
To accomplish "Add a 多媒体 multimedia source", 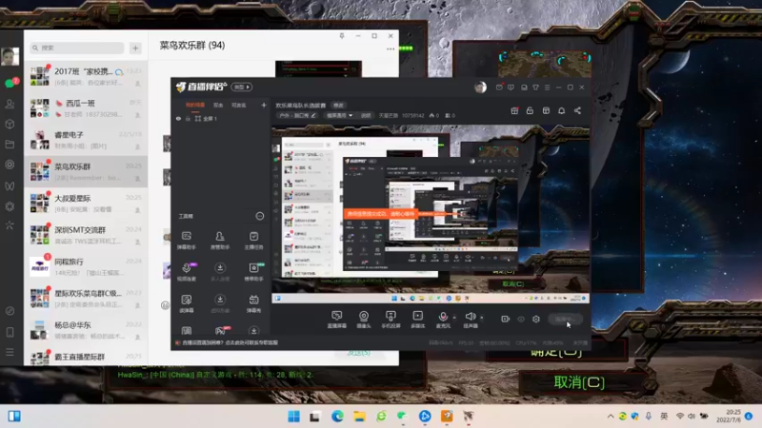I will click(x=418, y=320).
